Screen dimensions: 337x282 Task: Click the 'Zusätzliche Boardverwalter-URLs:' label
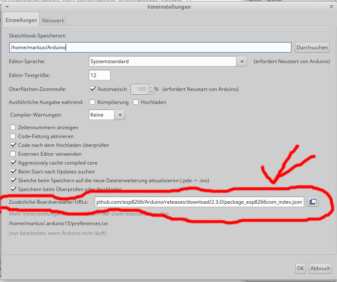click(48, 202)
